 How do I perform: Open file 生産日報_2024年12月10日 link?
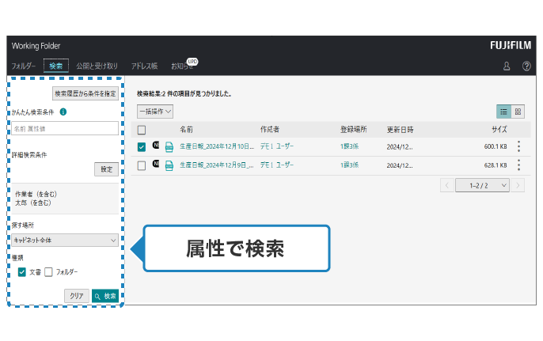[x=217, y=146]
